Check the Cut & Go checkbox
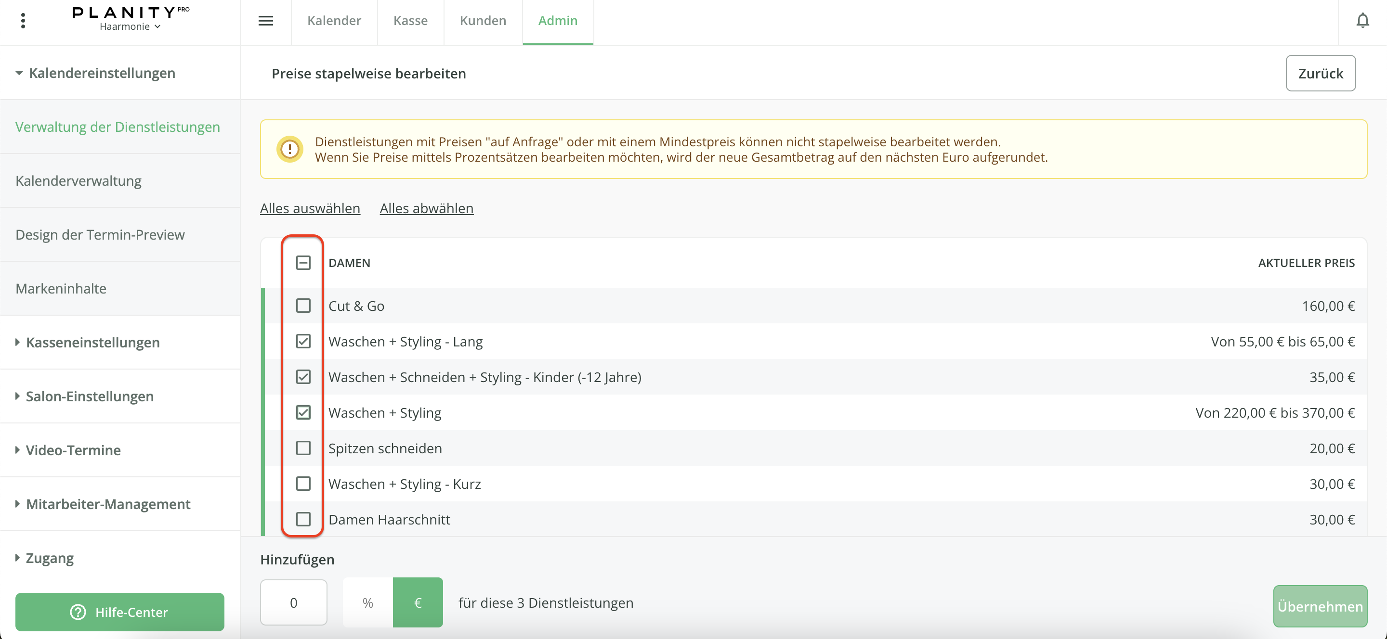The image size is (1387, 639). click(303, 306)
